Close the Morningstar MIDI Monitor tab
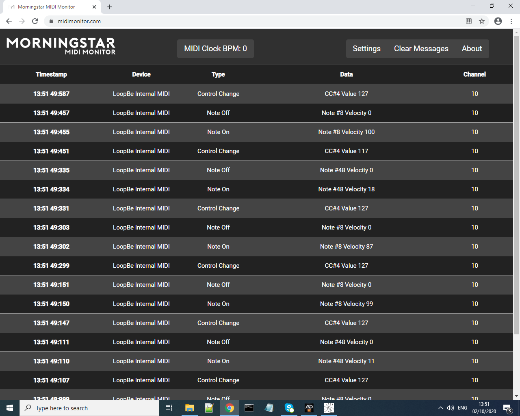Image resolution: width=520 pixels, height=416 pixels. 94,7
